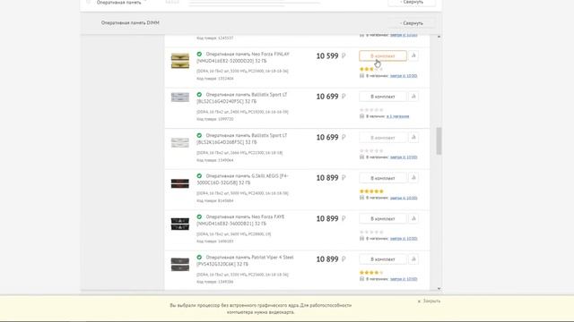Screen dimensions: 574x322
Task: Open Neo Forza FINLAY 32 ГБ product title
Action: tap(243, 57)
